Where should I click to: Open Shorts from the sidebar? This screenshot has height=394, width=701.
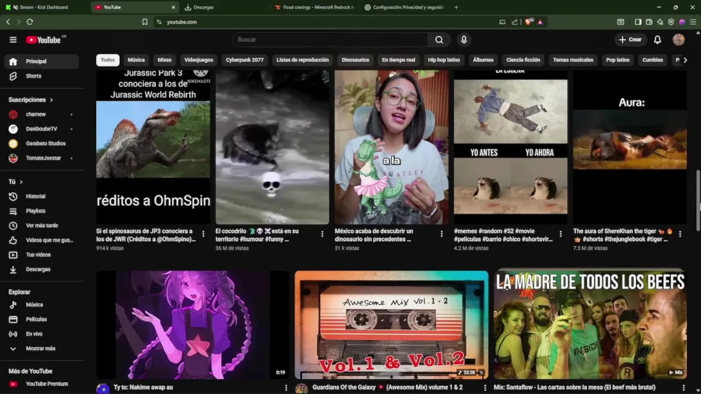(x=42, y=76)
